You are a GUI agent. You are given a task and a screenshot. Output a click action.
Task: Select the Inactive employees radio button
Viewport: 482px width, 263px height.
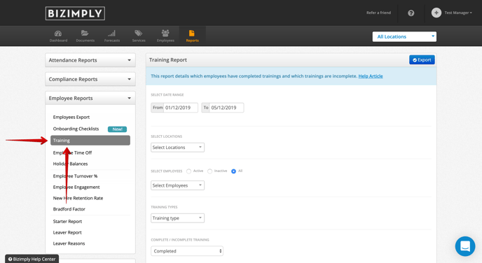pos(209,171)
